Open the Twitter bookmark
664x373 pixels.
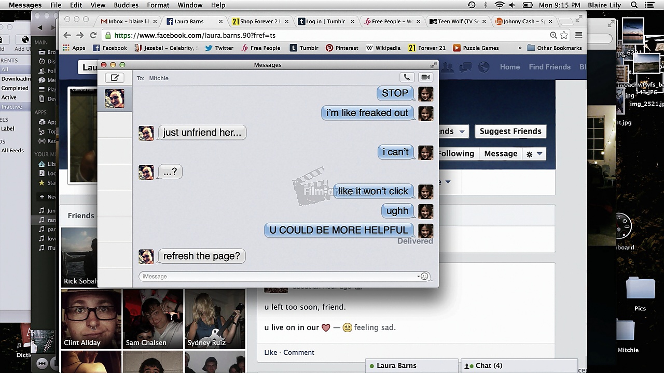219,48
